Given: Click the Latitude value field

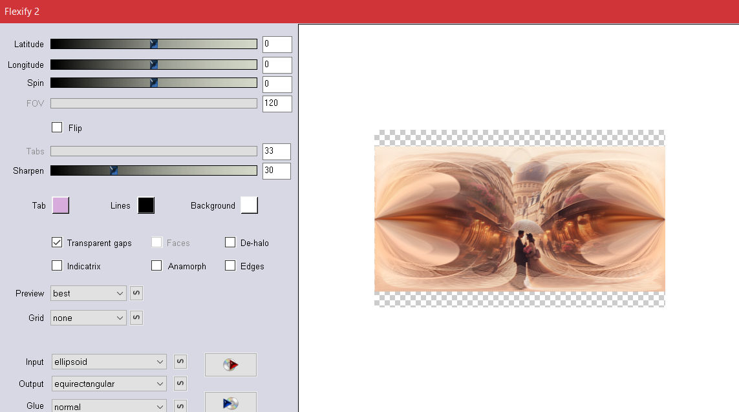Looking at the screenshot, I should (277, 45).
